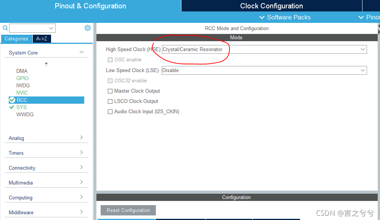Enable Master Clock Output checkbox
The image size is (380, 220).
110,91
